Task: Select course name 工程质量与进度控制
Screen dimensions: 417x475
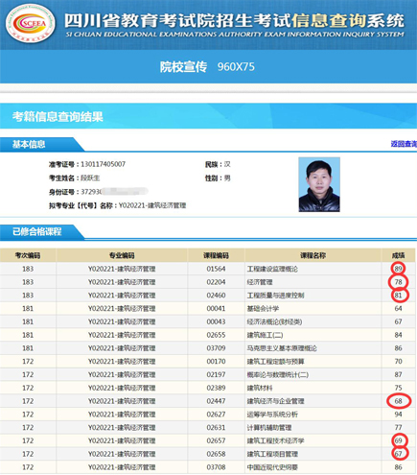Action: coord(275,296)
